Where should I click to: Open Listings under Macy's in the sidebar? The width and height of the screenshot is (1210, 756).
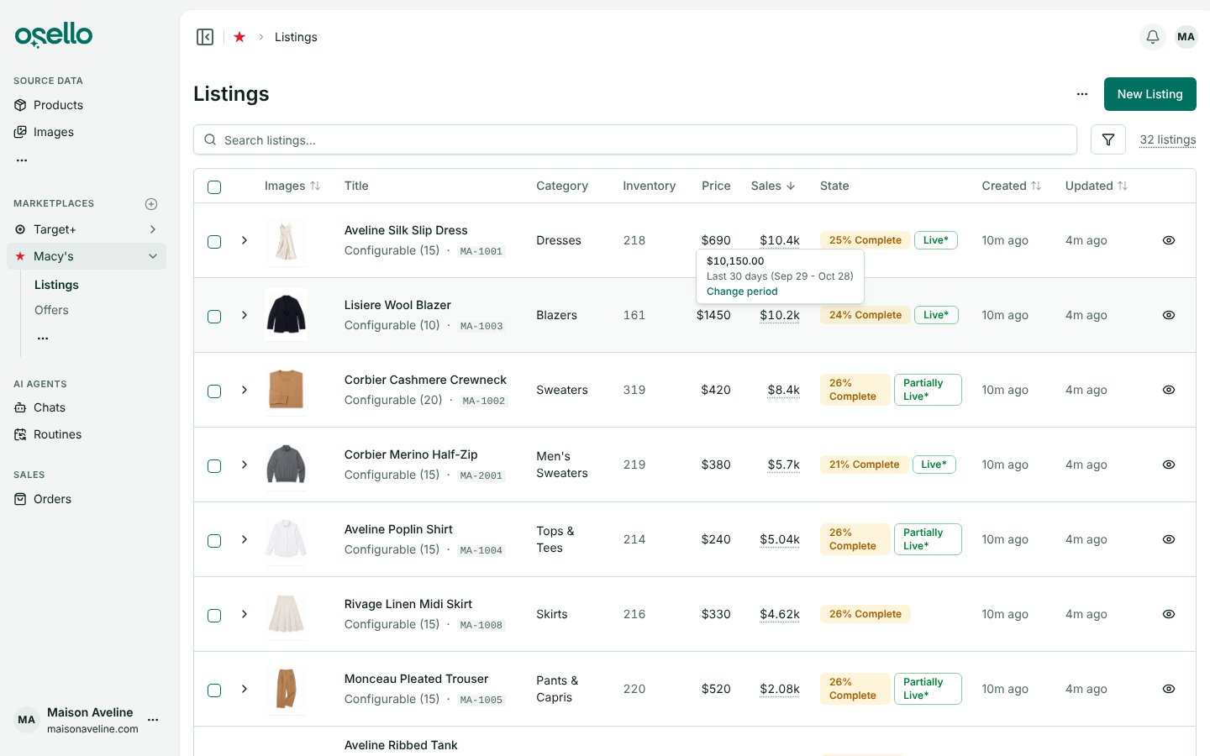pos(56,285)
